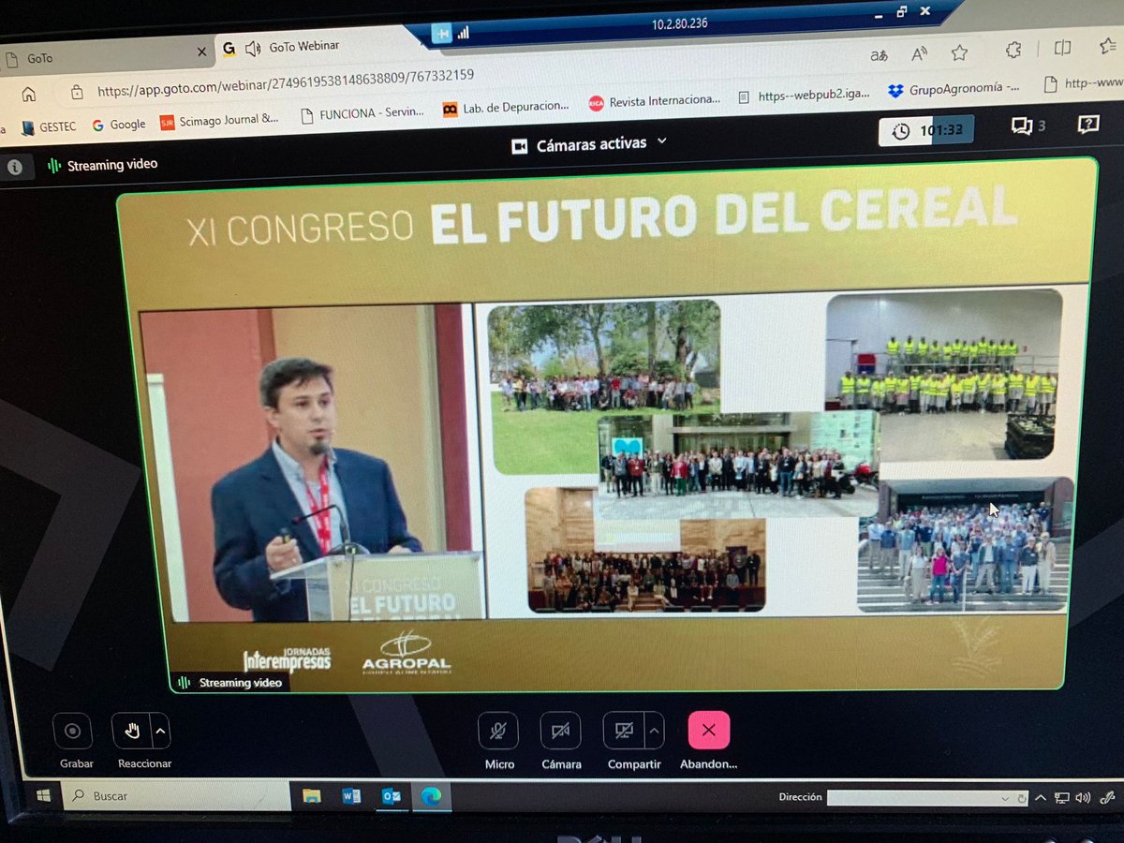The width and height of the screenshot is (1124, 843).
Task: Click the Buscar taskbar search box
Action: coord(178,796)
